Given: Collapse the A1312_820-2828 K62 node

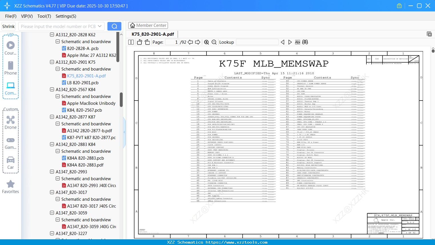Looking at the screenshot, I should [52, 35].
